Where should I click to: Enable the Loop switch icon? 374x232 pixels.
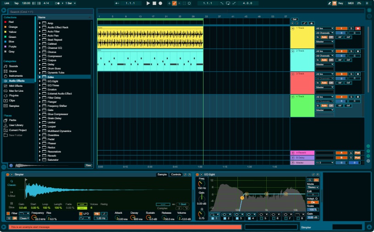[228, 3]
